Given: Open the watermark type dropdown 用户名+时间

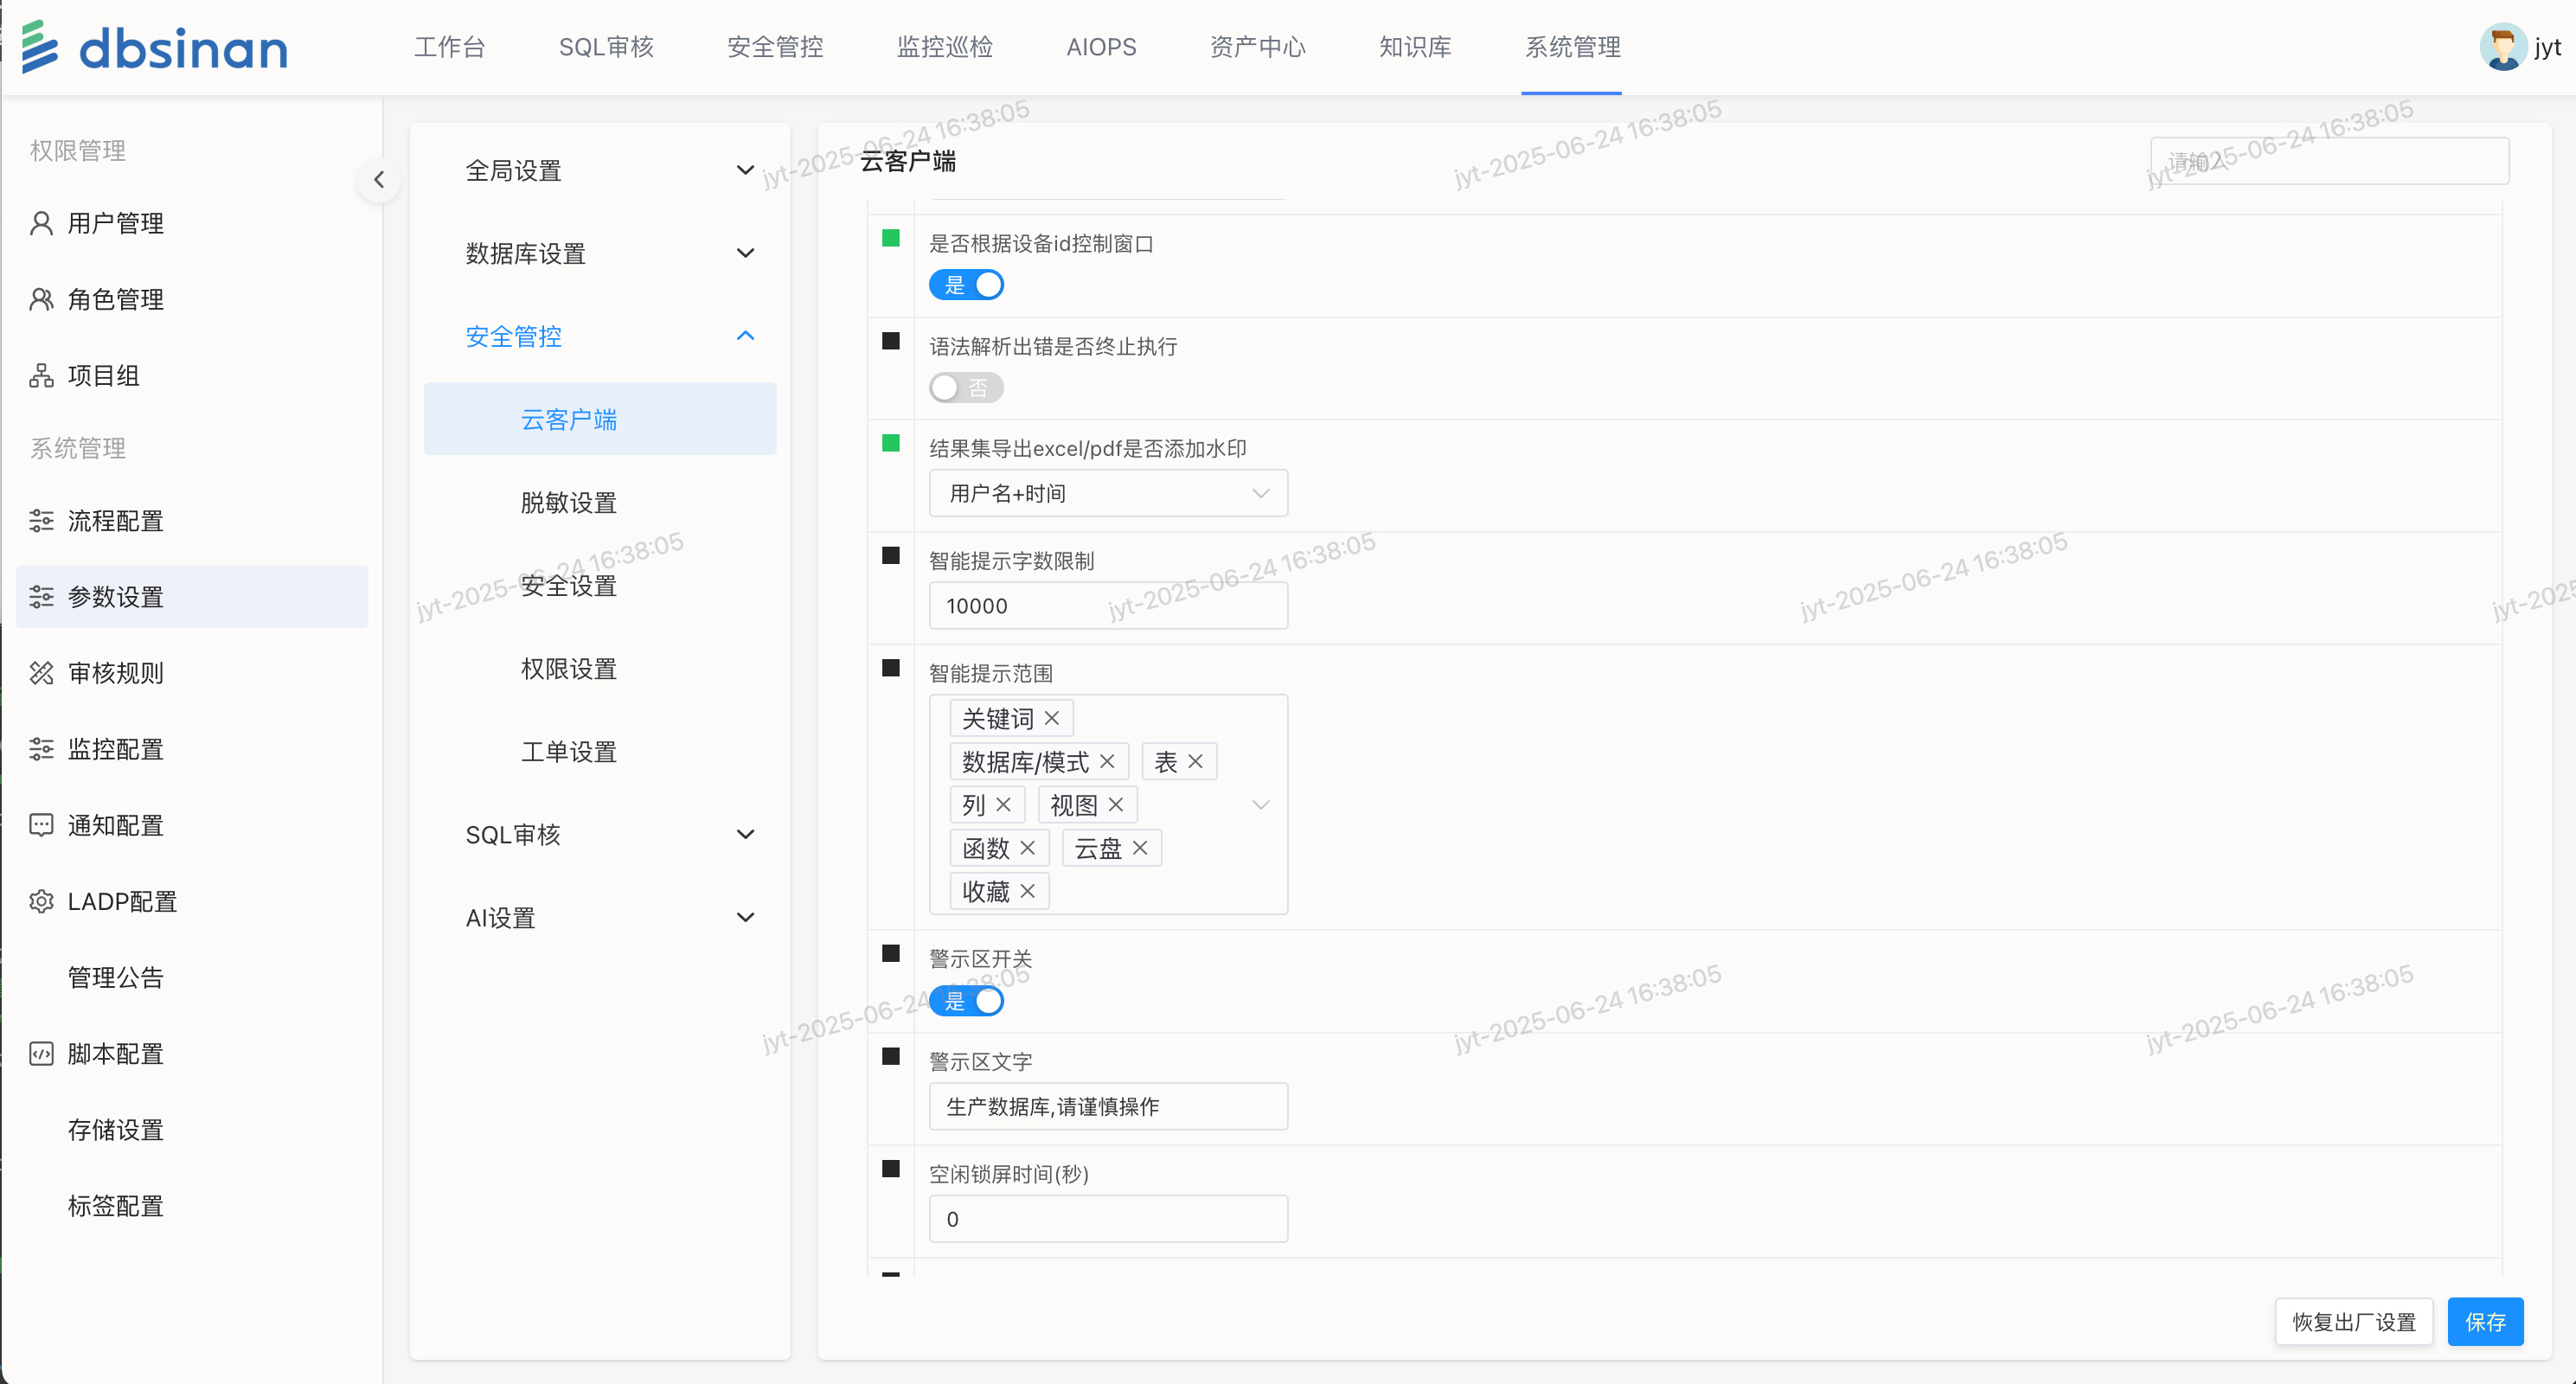Looking at the screenshot, I should 1107,493.
